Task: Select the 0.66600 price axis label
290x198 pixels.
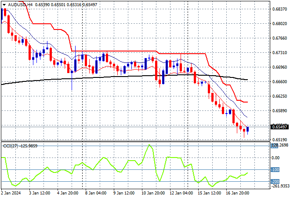Action: [279, 82]
